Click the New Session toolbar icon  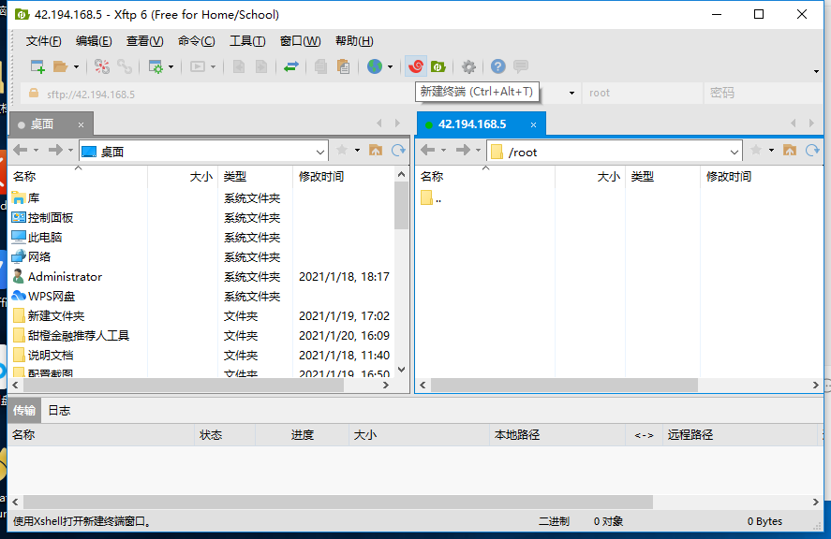pos(37,66)
